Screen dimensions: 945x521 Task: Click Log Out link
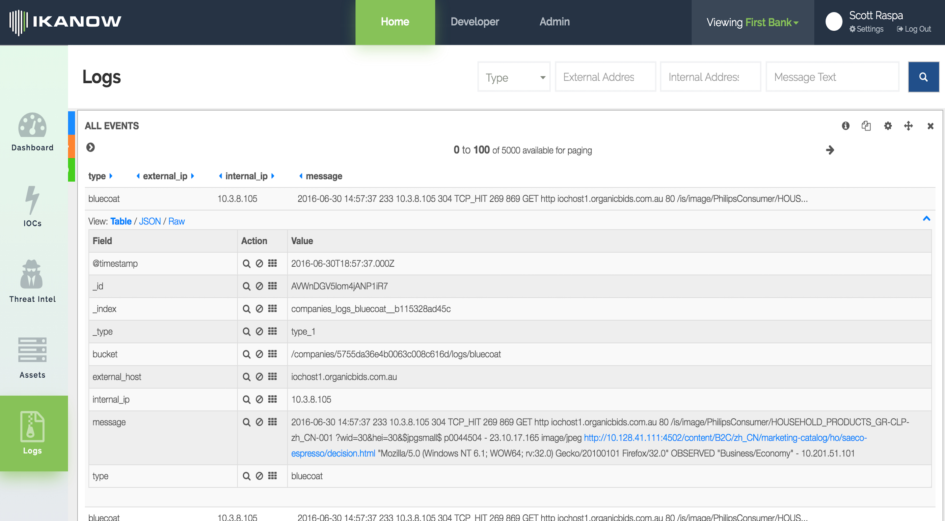tap(914, 29)
